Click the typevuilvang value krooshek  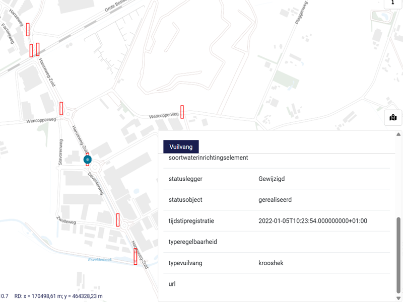click(x=273, y=263)
